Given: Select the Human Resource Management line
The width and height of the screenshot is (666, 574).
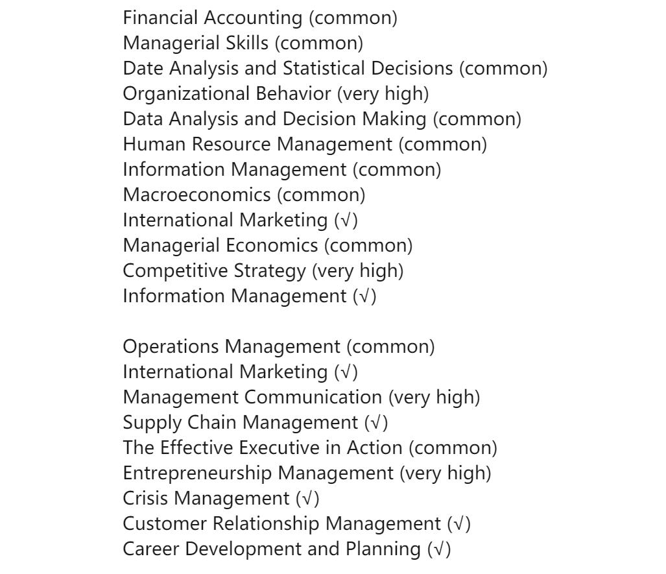Looking at the screenshot, I should [x=304, y=144].
